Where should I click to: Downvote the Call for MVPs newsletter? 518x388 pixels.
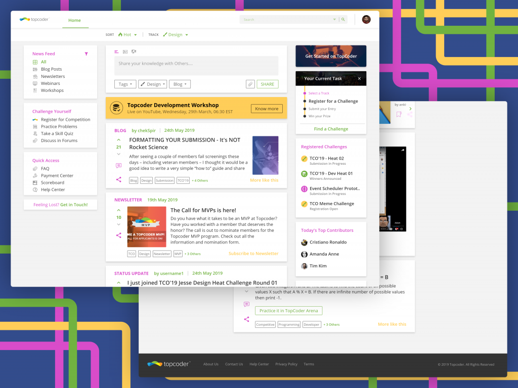point(118,224)
